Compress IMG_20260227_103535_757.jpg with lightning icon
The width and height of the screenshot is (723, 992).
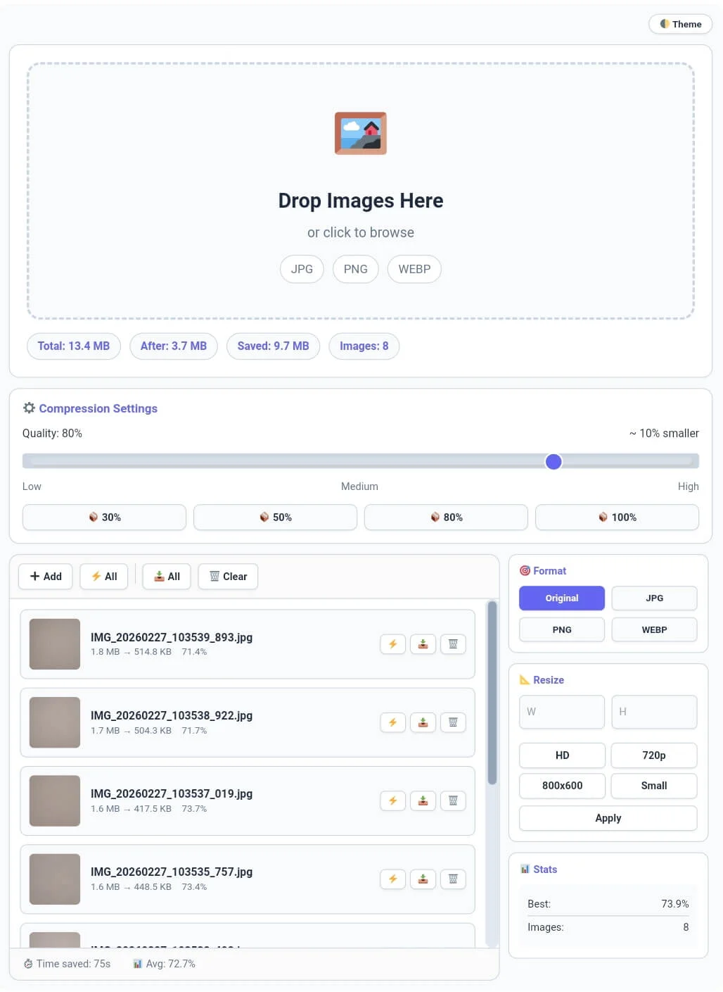[392, 879]
